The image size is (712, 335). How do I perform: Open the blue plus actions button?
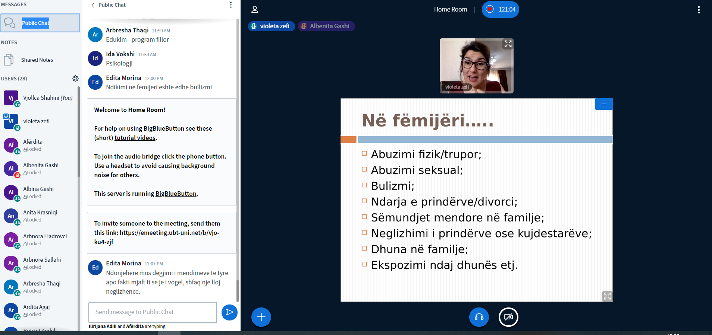click(261, 317)
